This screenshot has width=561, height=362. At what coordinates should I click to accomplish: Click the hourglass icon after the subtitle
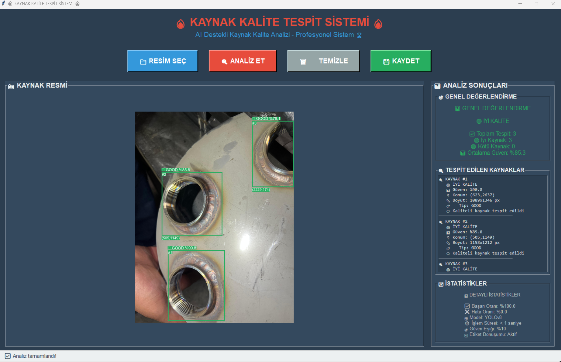[359, 35]
